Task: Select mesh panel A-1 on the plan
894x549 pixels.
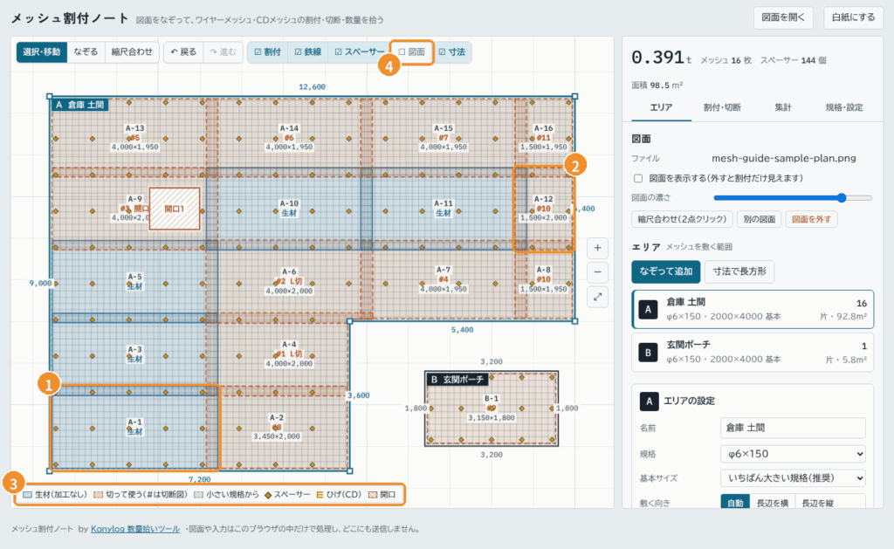Action: pos(134,427)
